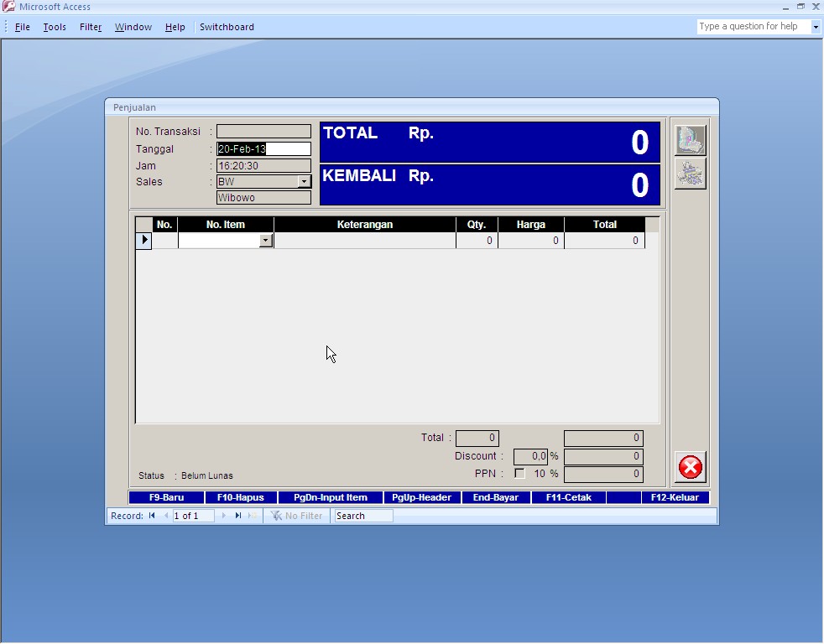Screen dimensions: 824x644
Task: Click the Keterangan column header
Action: (x=365, y=224)
